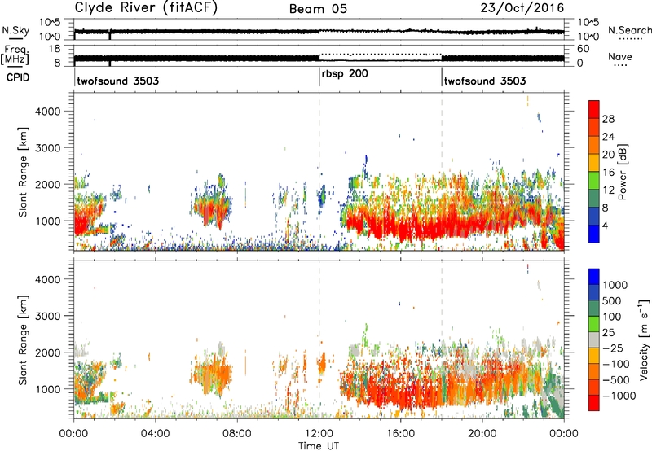This screenshot has width=652, height=451.
Task: Click the "N.Search" legend label
Action: click(x=629, y=30)
